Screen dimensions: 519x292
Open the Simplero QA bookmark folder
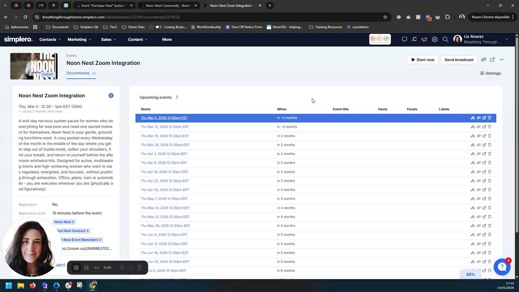[86, 27]
